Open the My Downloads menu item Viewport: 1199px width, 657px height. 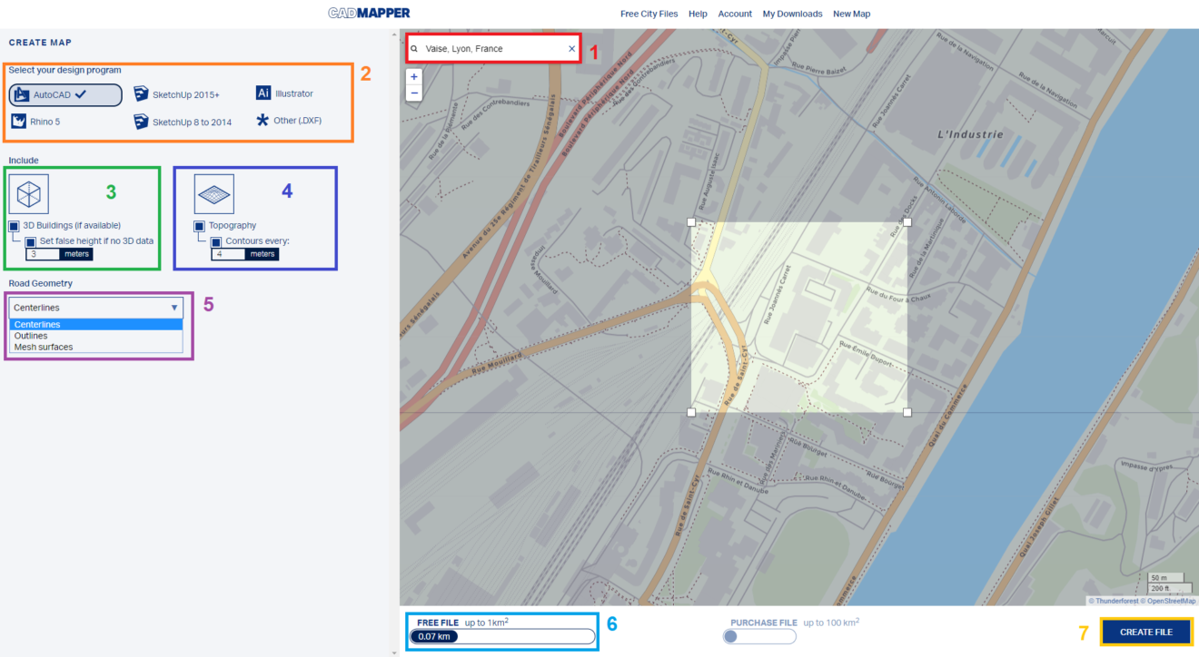click(792, 13)
